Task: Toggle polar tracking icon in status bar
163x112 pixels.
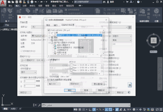Action: pyautogui.click(x=94, y=109)
